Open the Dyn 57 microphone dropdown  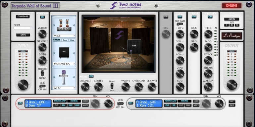(64, 88)
